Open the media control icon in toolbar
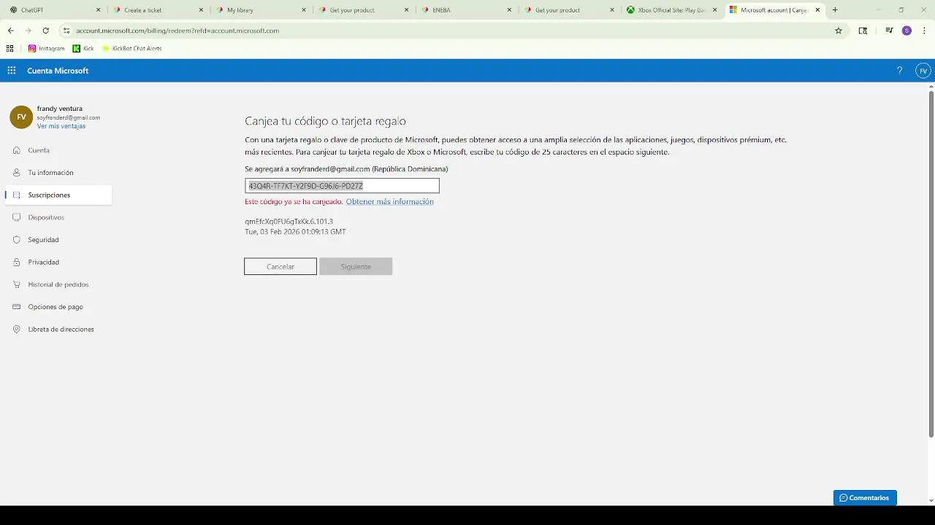Viewport: 935px width, 525px height. point(889,31)
